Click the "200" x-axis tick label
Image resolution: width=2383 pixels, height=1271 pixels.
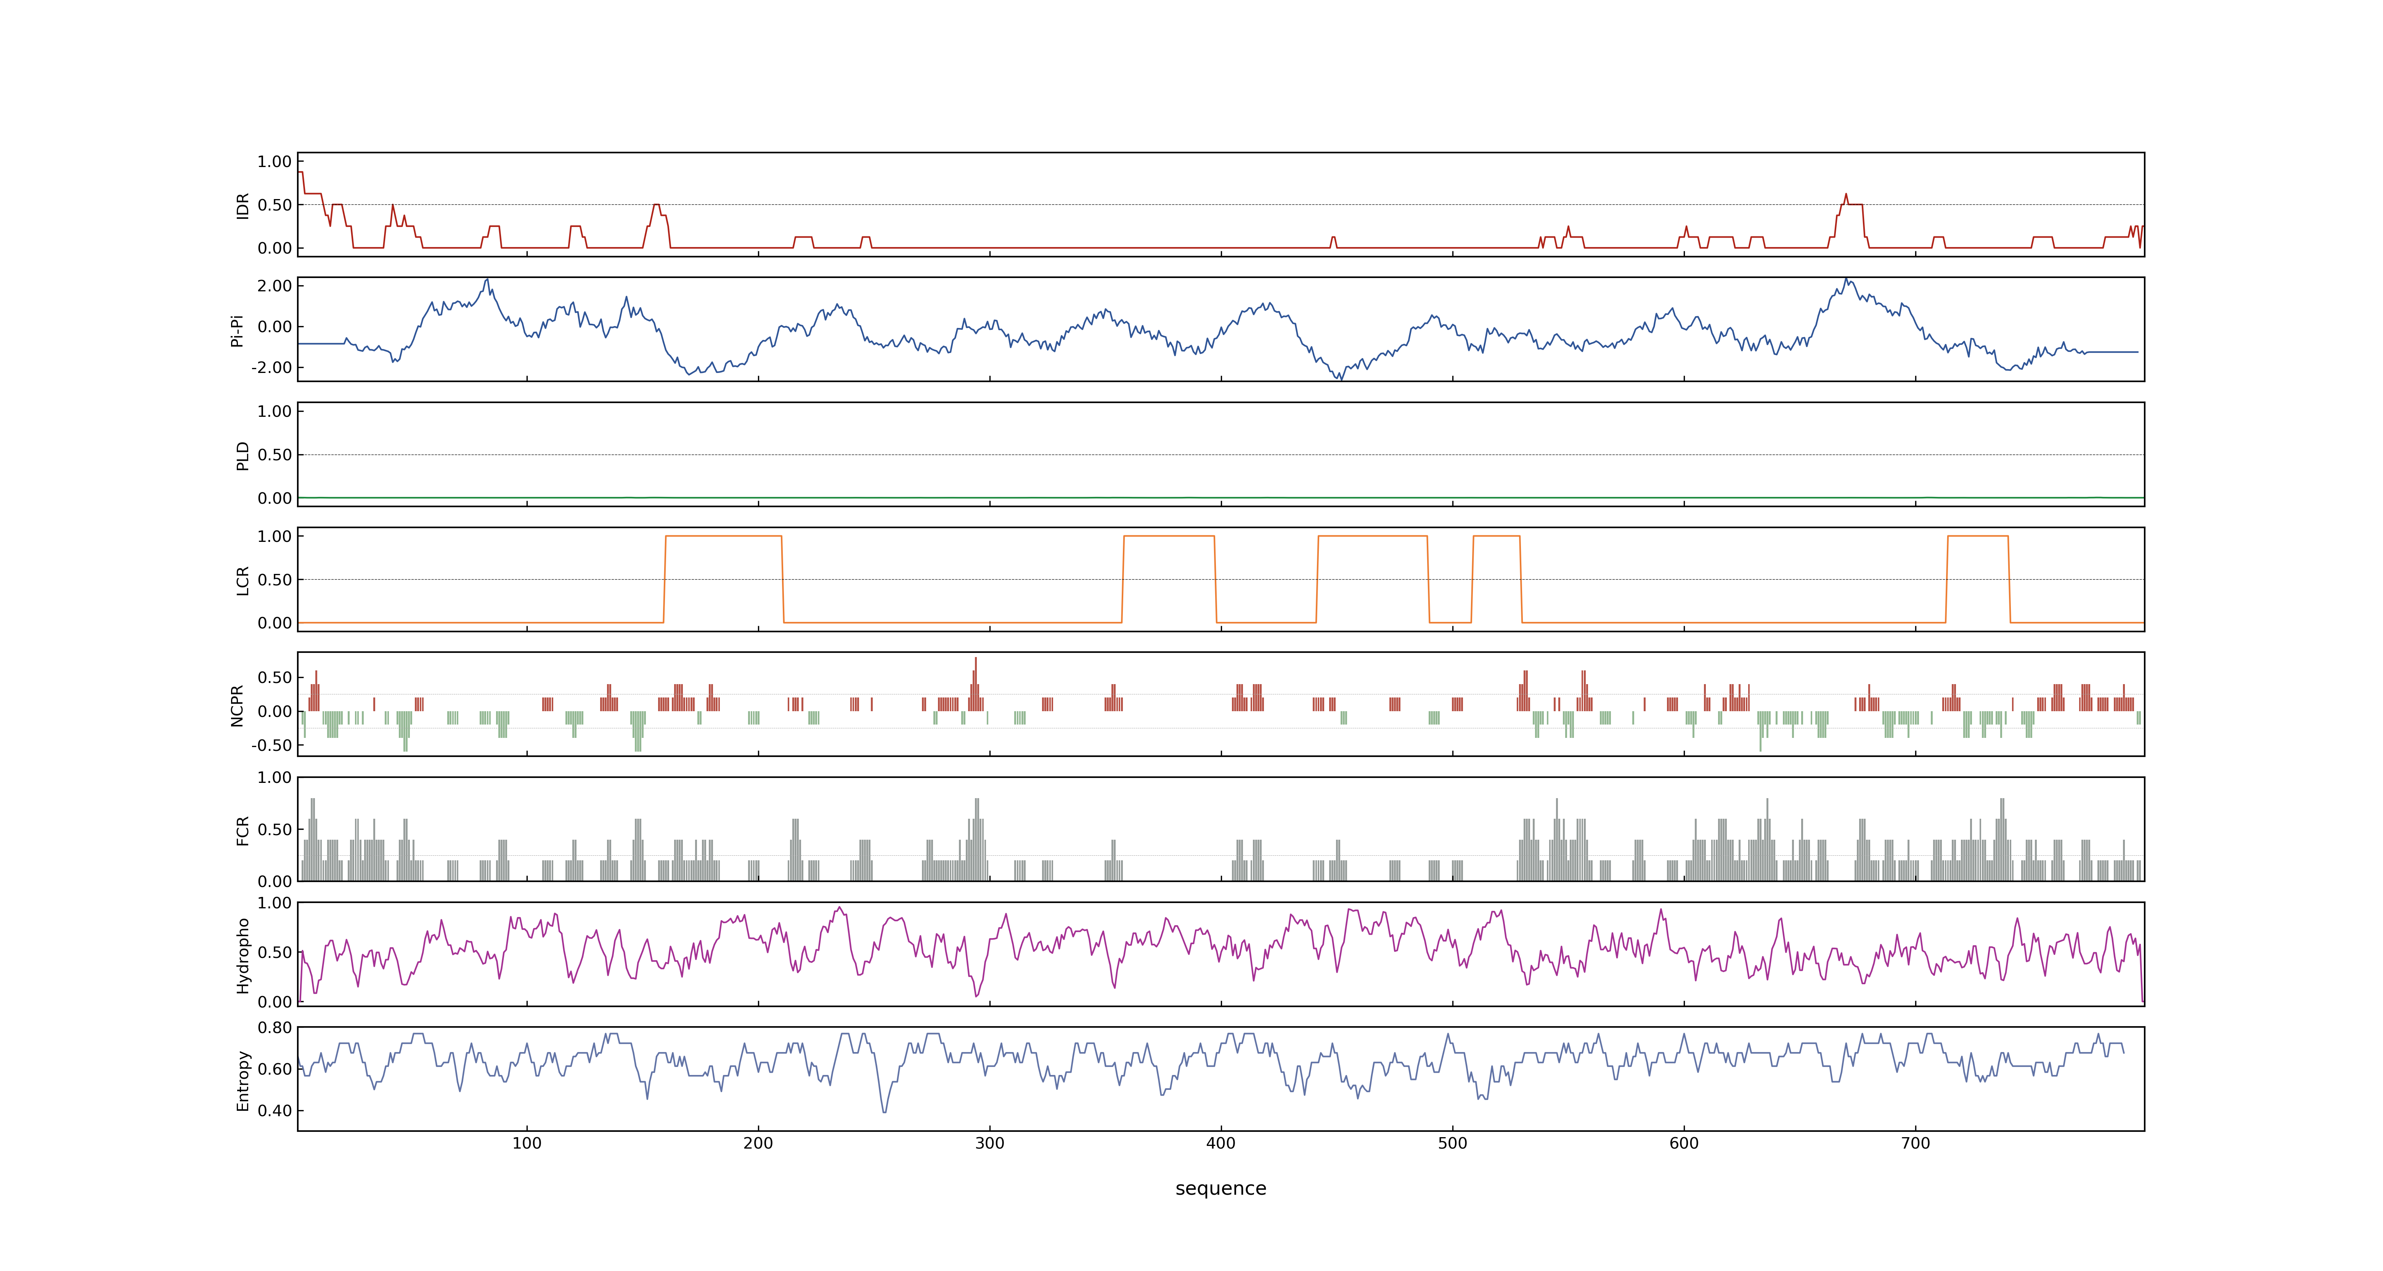click(x=759, y=1143)
